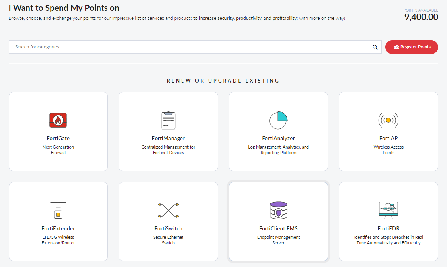
Task: Click the FortiAP wireless signal icon
Action: click(x=388, y=120)
